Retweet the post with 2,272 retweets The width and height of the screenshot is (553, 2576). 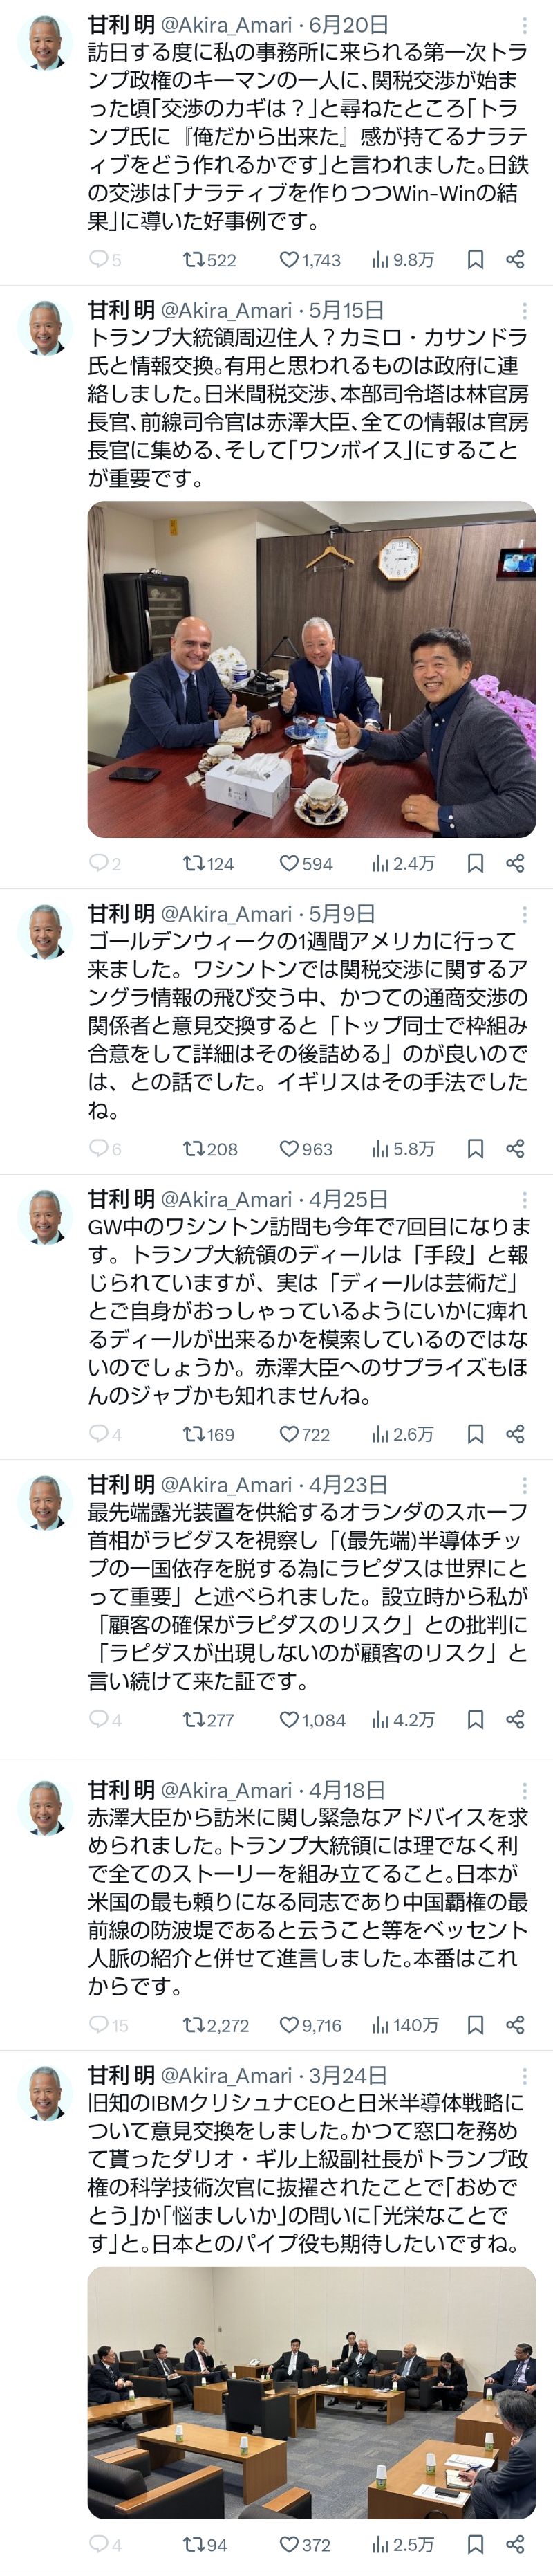[214, 2025]
